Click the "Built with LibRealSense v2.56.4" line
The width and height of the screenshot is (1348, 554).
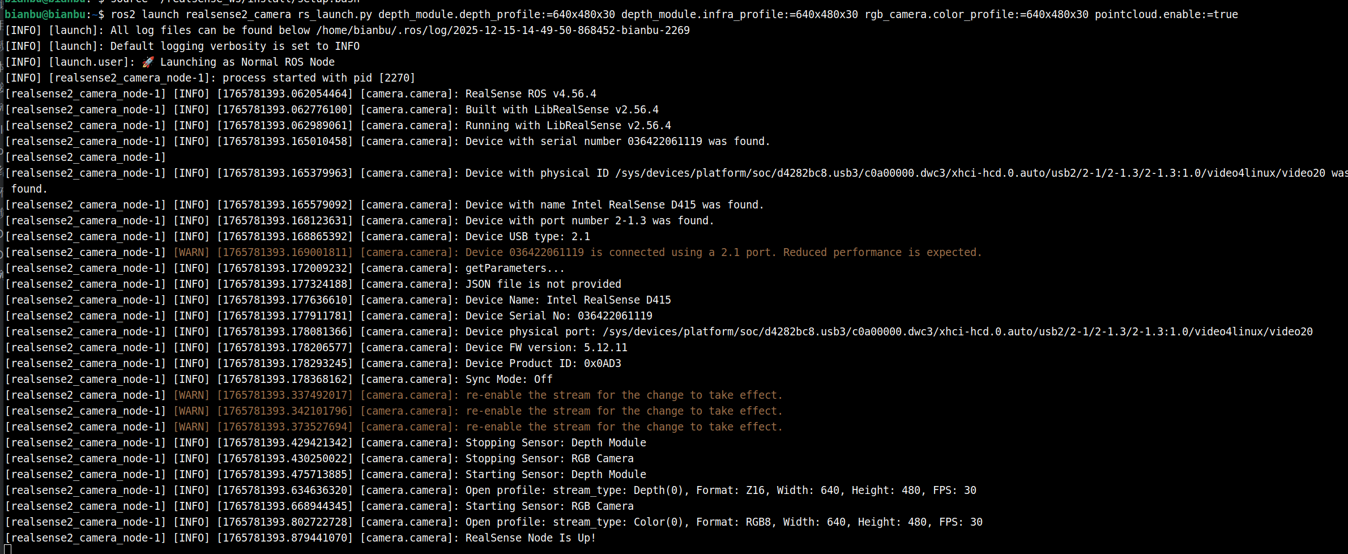click(561, 110)
